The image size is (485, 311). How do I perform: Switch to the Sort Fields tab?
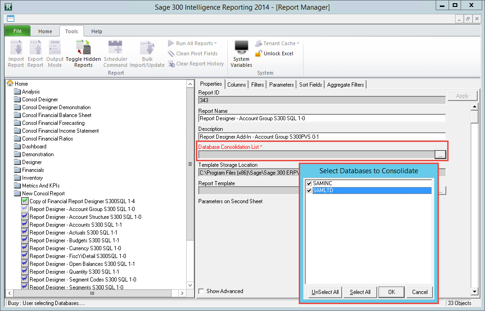[x=311, y=85]
